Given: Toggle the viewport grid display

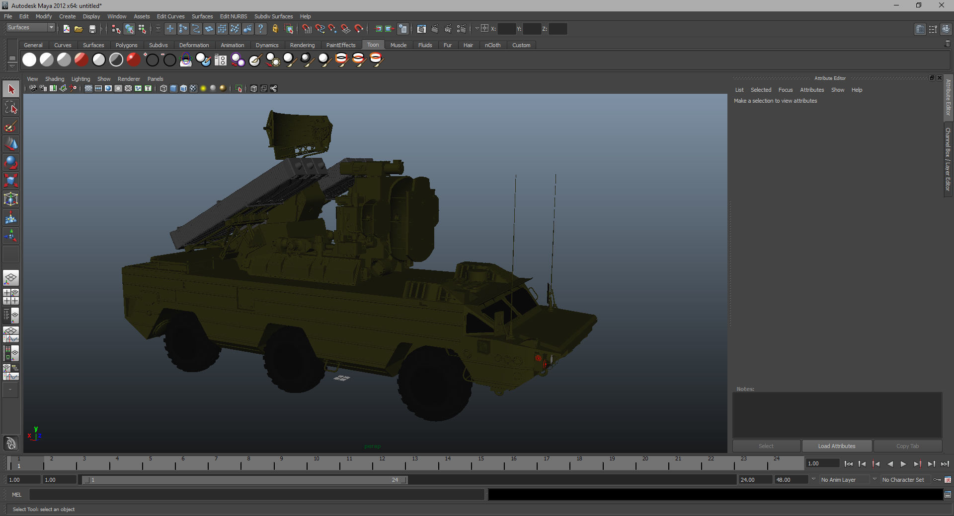Looking at the screenshot, I should click(x=88, y=88).
